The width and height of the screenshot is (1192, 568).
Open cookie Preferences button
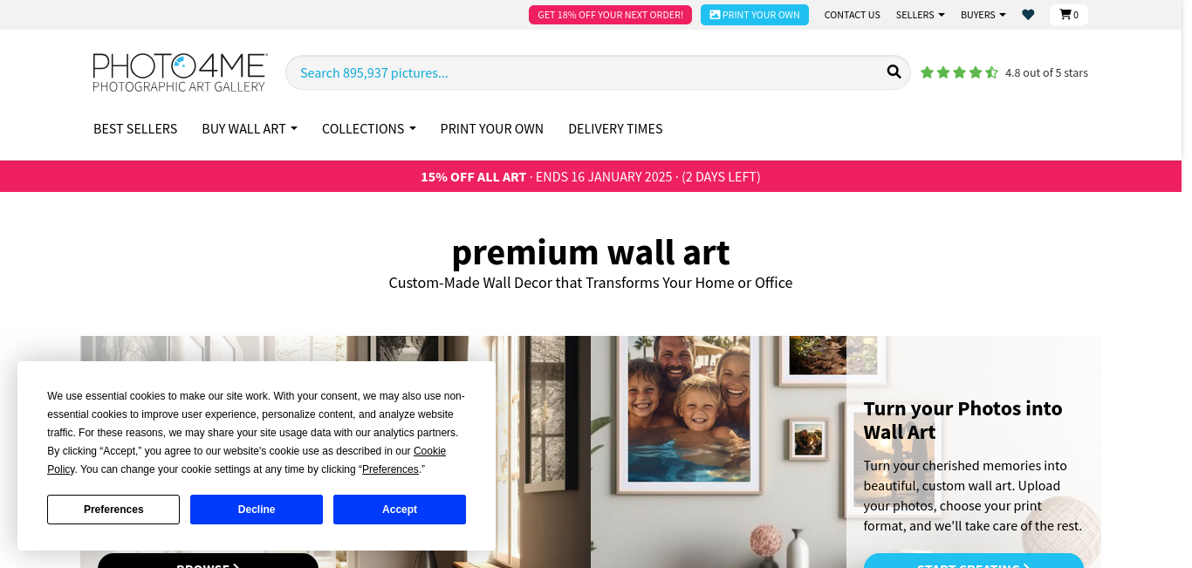coord(113,510)
